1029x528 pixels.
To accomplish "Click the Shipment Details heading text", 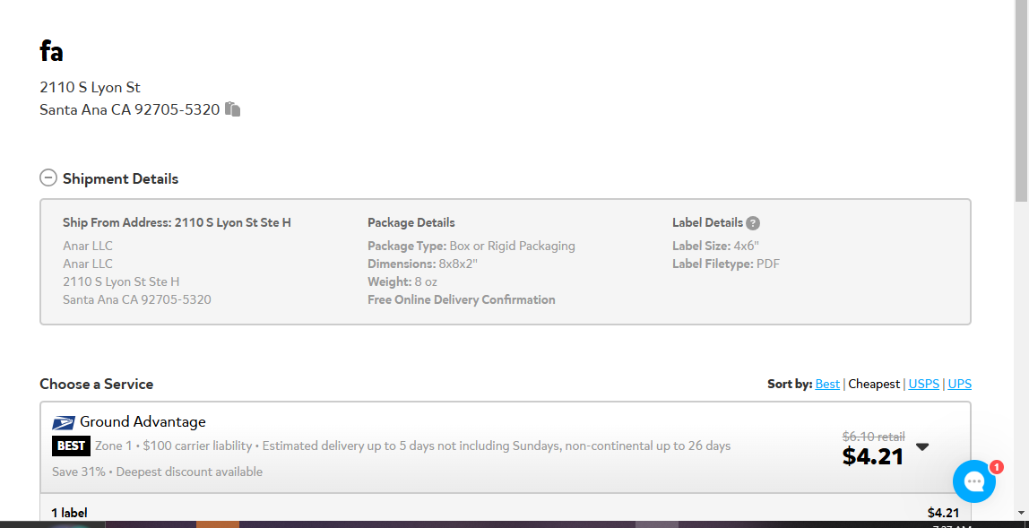I will pos(121,178).
